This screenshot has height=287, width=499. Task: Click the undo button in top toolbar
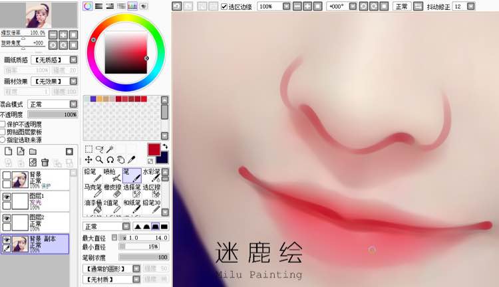click(x=176, y=6)
